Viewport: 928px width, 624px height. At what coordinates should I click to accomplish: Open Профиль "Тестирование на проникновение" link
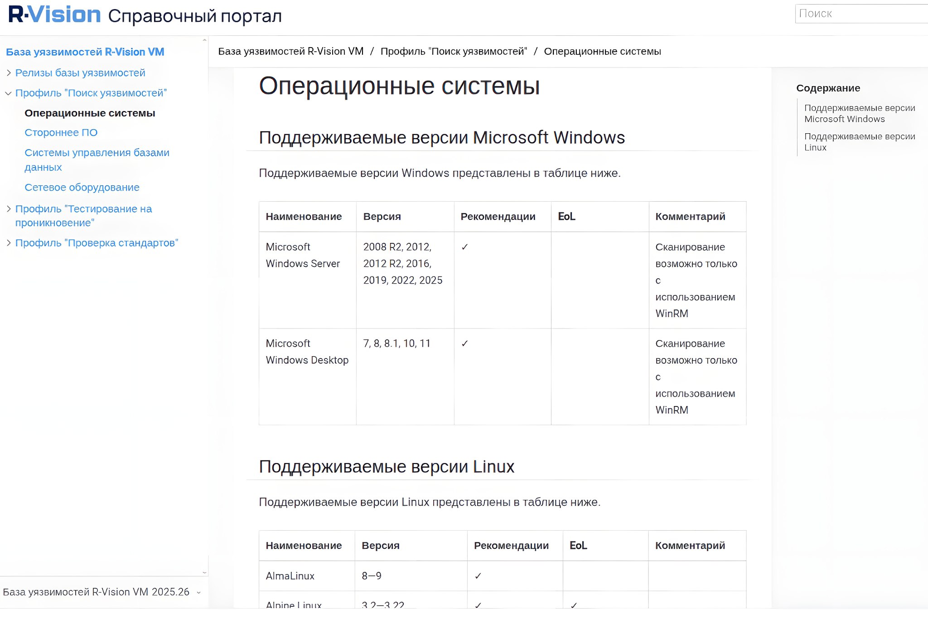click(84, 216)
